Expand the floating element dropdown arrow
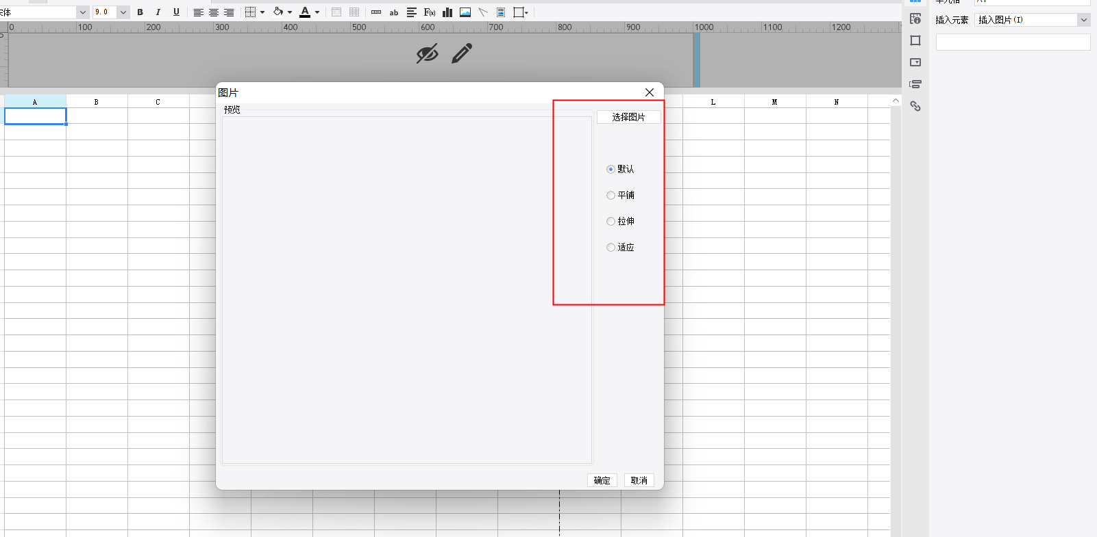Viewport: 1097px width, 537px height. (x=526, y=12)
